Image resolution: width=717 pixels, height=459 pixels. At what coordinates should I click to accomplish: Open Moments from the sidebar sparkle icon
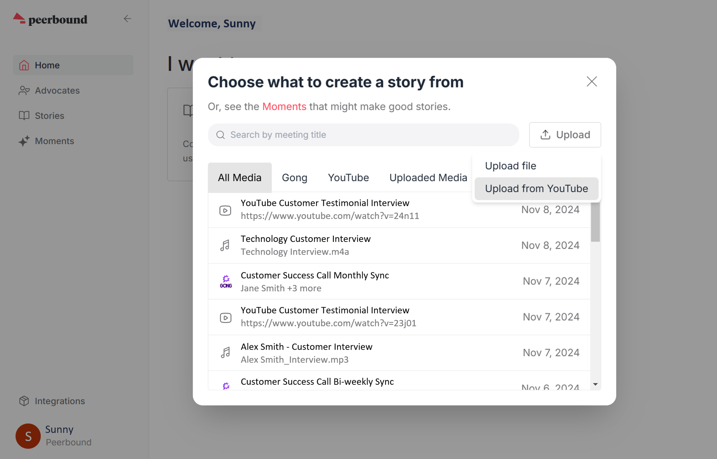(x=24, y=141)
